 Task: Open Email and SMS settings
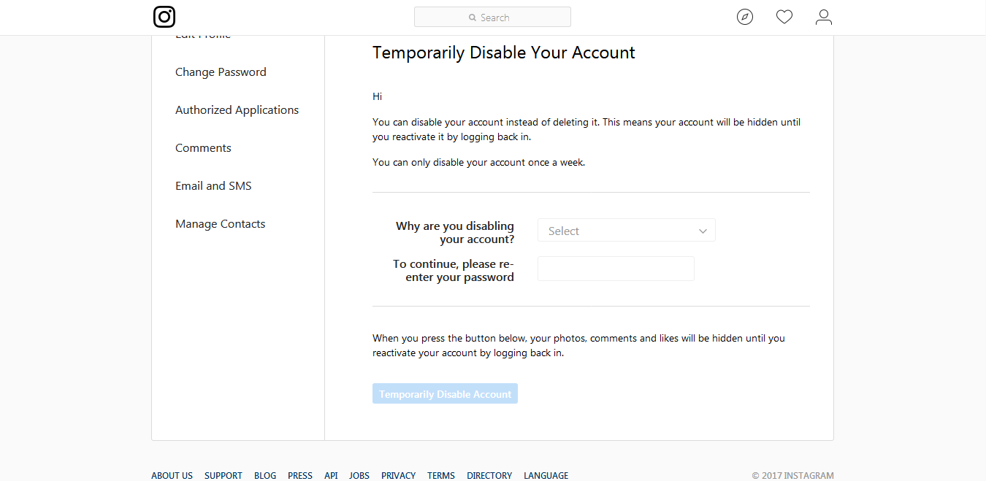coord(213,186)
